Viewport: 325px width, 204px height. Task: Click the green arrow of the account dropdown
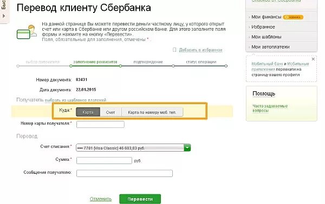187,148
